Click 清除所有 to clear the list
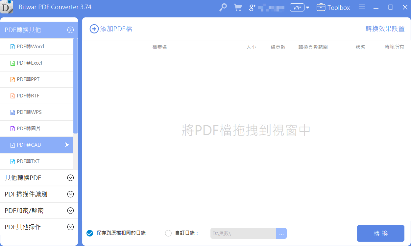 (x=394, y=47)
